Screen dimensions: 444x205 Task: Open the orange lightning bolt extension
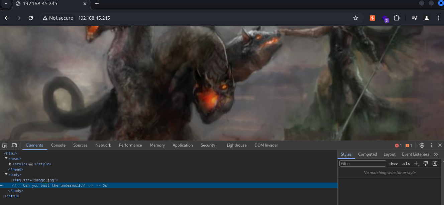pos(372,18)
